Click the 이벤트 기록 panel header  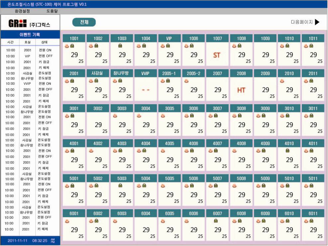(30, 34)
